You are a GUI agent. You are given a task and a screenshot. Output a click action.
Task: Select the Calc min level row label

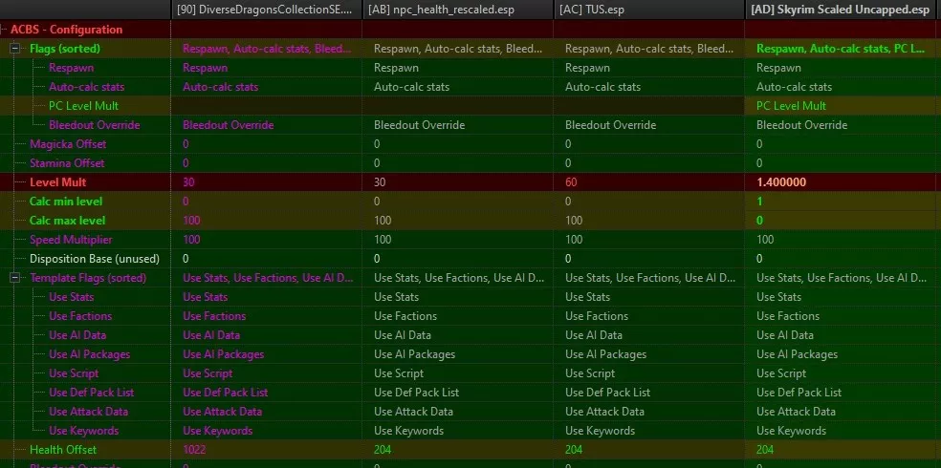click(x=66, y=202)
